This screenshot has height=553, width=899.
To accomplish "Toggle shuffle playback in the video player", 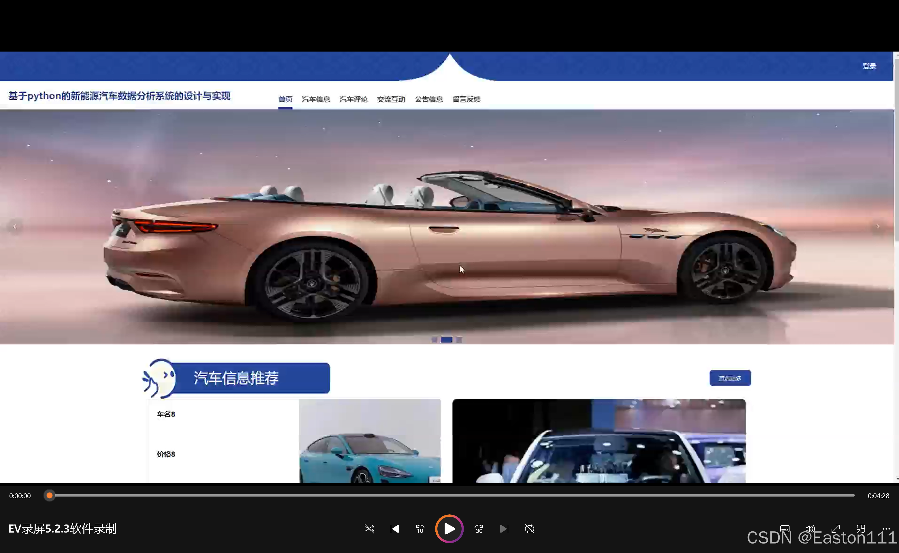I will (369, 529).
